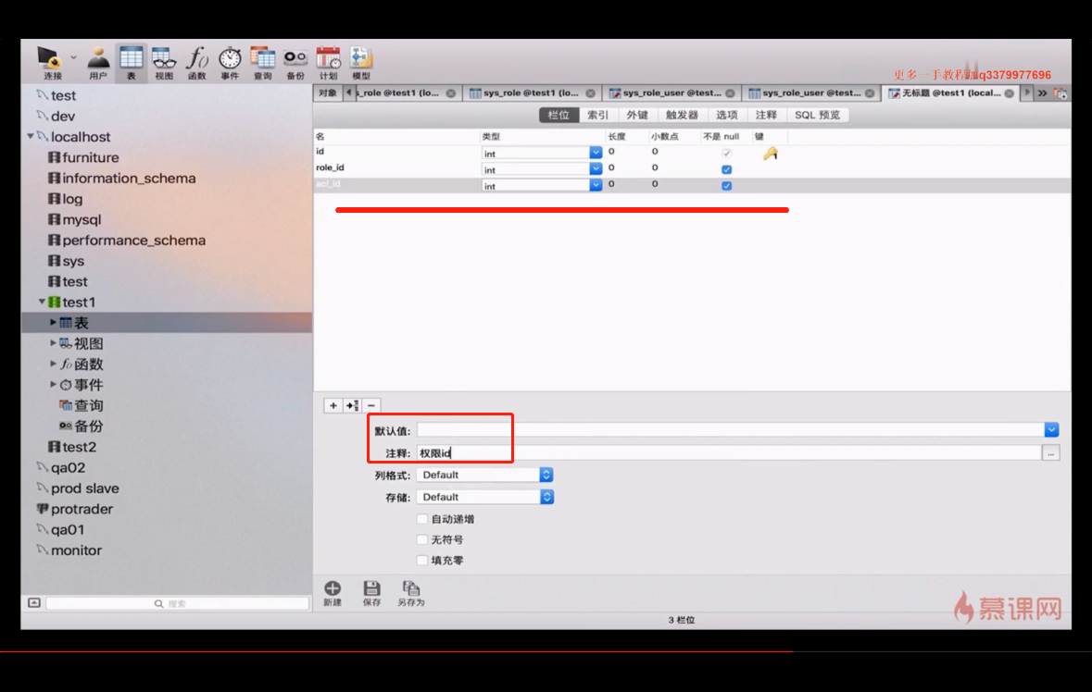
Task: Switch to the 选项 tab
Action: click(x=726, y=115)
